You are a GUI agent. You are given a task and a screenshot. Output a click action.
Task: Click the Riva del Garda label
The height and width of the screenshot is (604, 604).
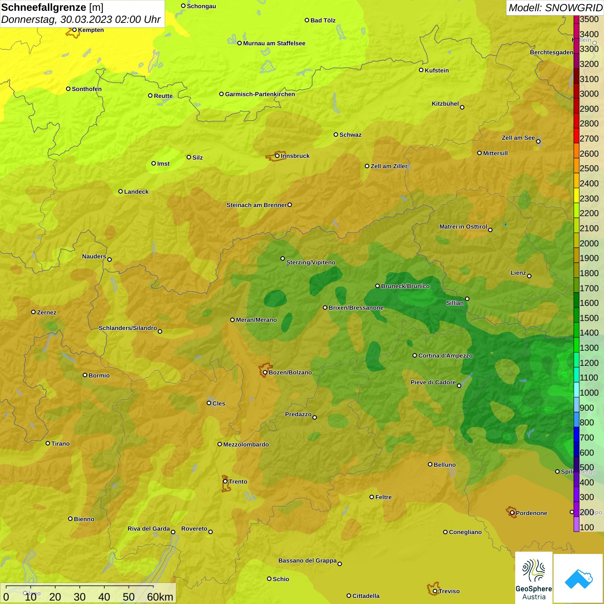tap(149, 528)
